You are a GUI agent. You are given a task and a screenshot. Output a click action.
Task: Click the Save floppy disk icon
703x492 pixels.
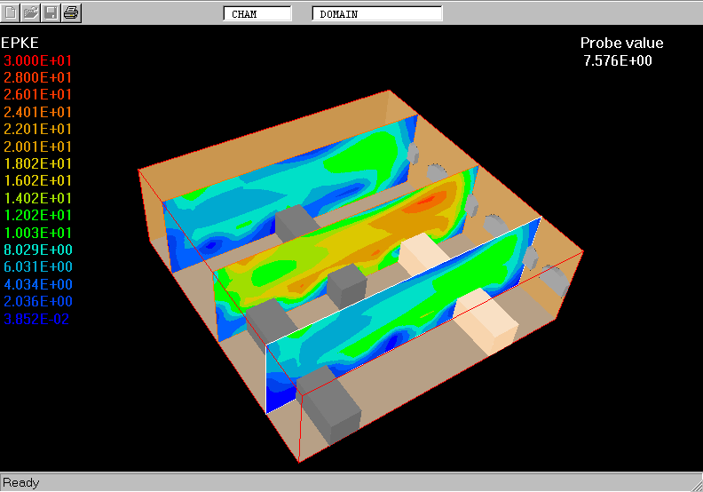(51, 12)
